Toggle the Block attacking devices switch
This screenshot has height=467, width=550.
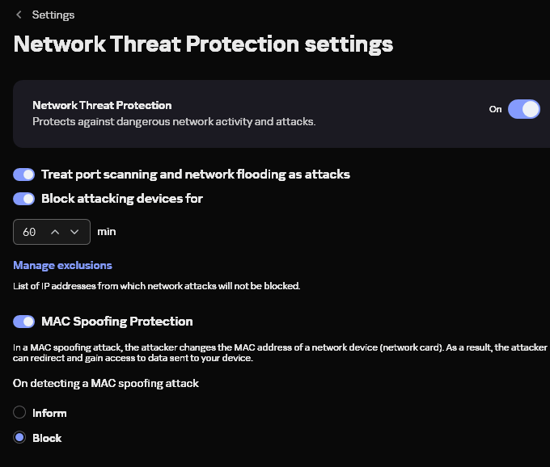24,199
